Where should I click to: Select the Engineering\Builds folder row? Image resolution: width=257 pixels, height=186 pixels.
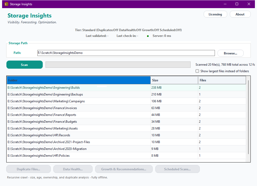tap(126, 88)
